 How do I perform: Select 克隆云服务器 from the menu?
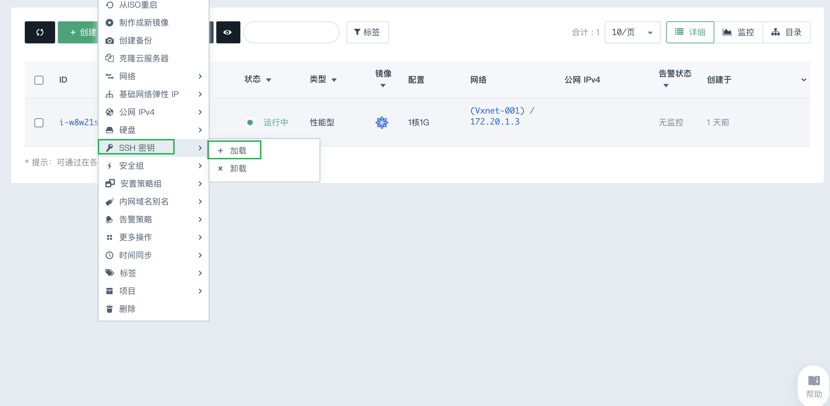click(x=144, y=58)
